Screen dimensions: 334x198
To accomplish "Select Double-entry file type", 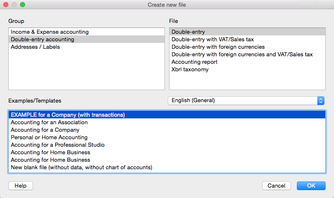I will [247, 32].
